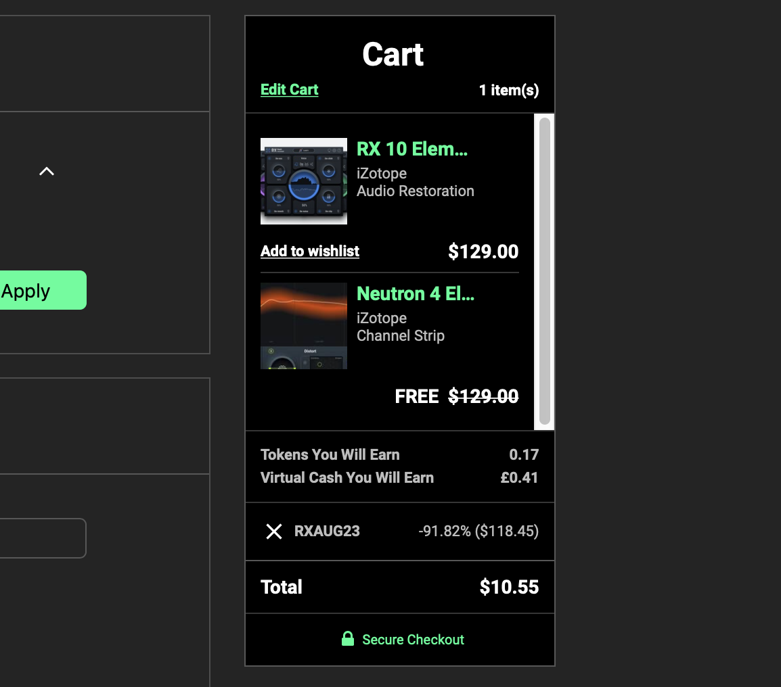This screenshot has width=781, height=687.
Task: Click the FREE price label
Action: (417, 397)
